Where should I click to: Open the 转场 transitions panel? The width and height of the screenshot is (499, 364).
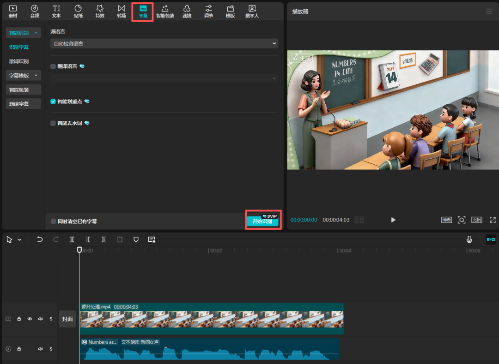pos(122,12)
